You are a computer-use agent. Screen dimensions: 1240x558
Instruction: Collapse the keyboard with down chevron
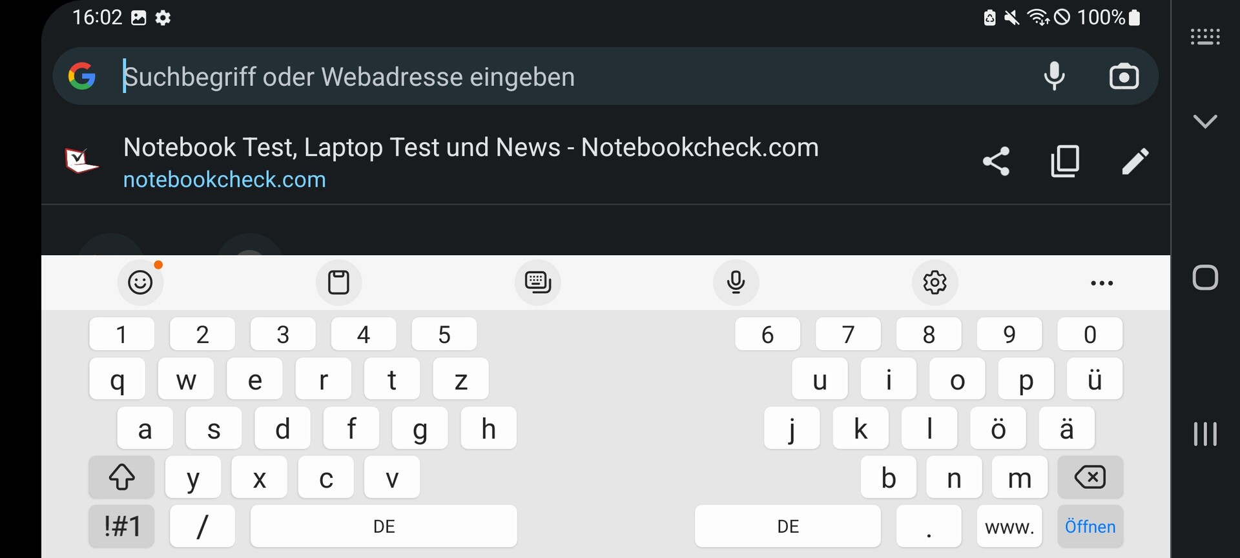(1205, 121)
